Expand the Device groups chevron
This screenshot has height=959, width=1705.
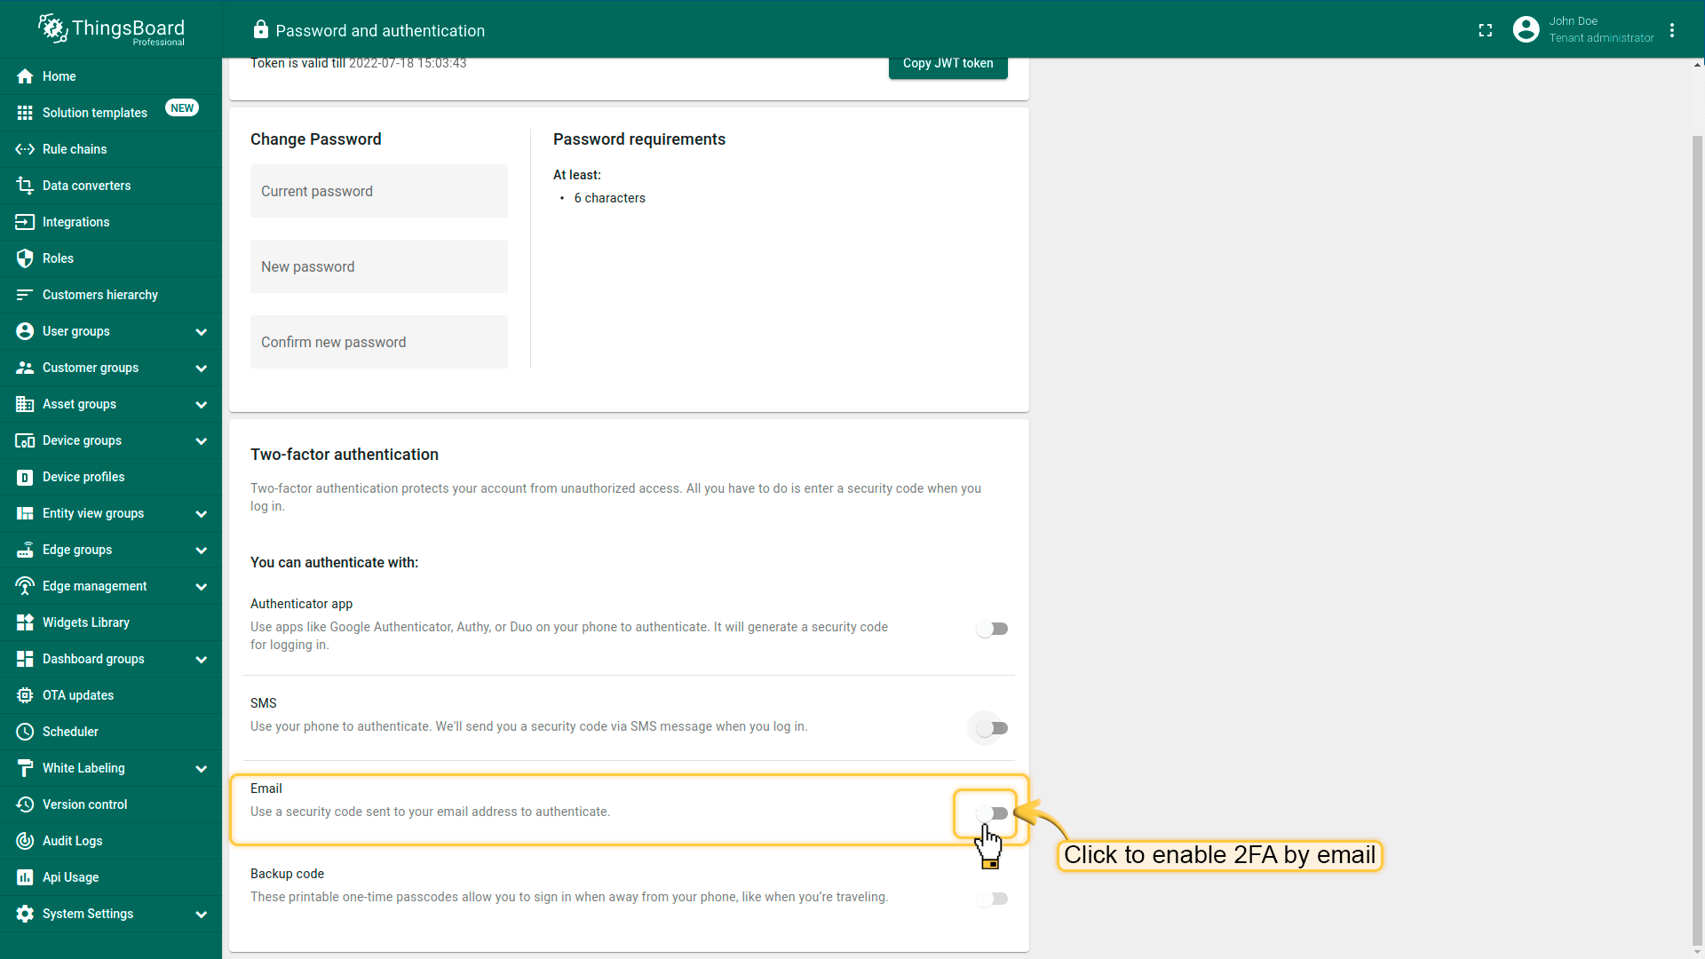pyautogui.click(x=202, y=441)
